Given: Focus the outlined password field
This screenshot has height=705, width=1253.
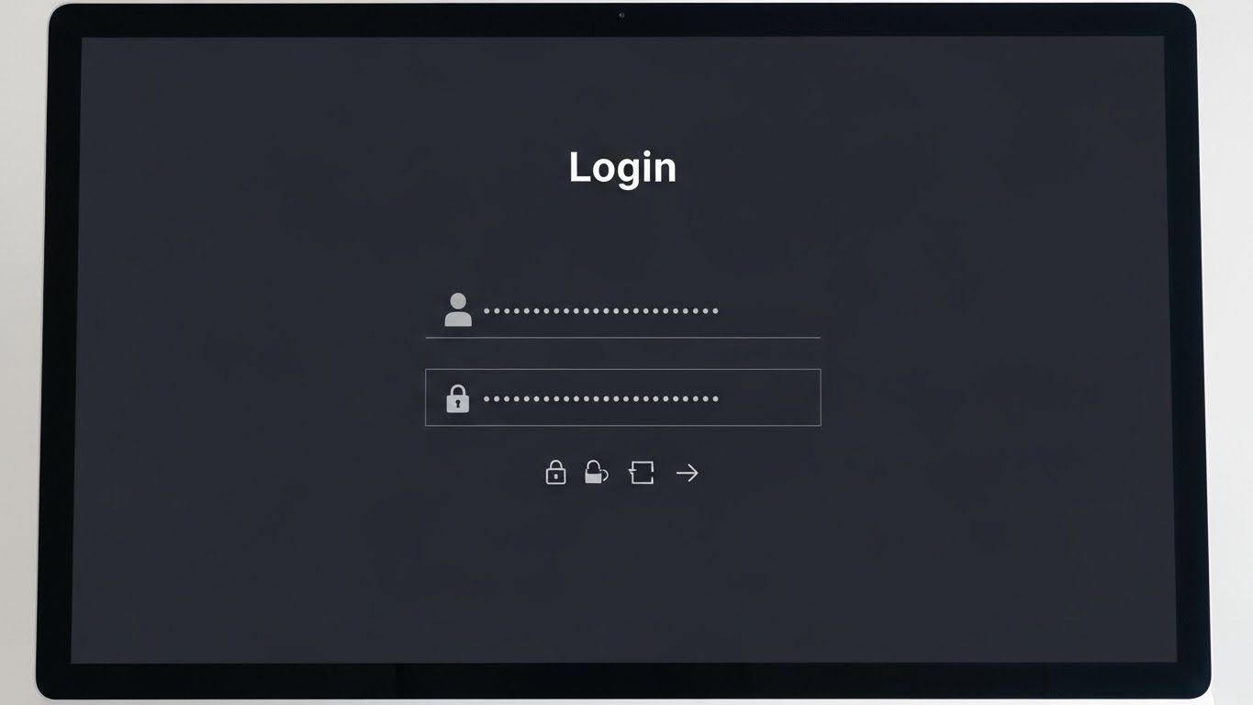Looking at the screenshot, I should [622, 397].
